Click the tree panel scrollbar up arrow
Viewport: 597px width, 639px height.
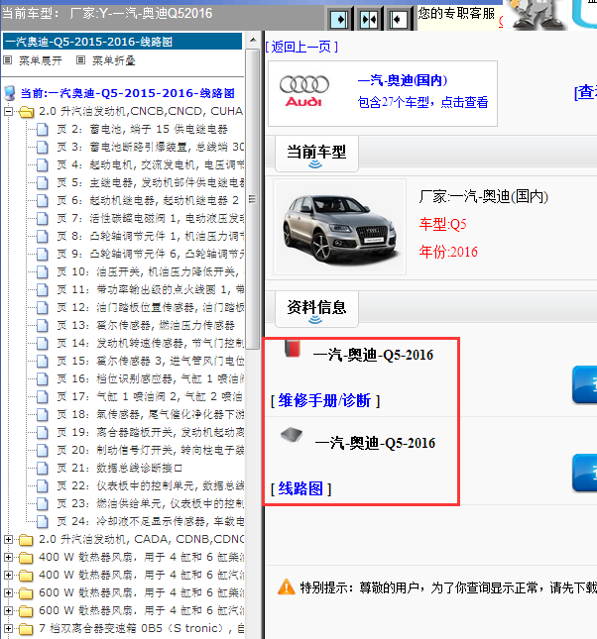pyautogui.click(x=253, y=40)
